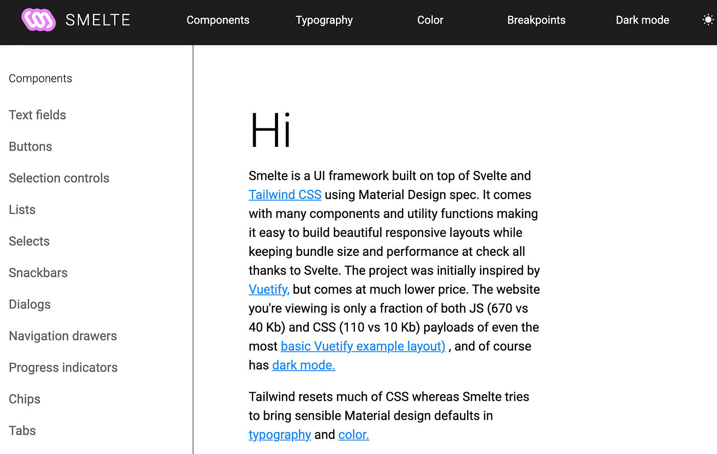Open the Breakpoints page from the navbar

(536, 20)
